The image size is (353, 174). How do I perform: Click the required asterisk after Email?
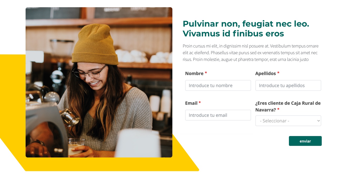coord(200,103)
